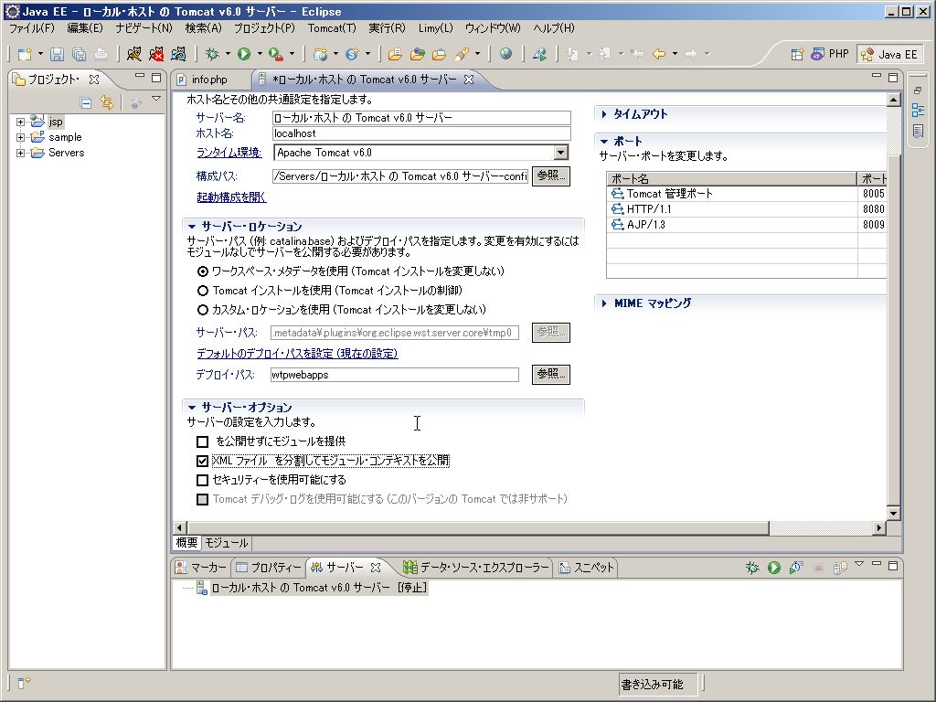Collapse the サーバー・オプション section
The height and width of the screenshot is (702, 936).
192,408
